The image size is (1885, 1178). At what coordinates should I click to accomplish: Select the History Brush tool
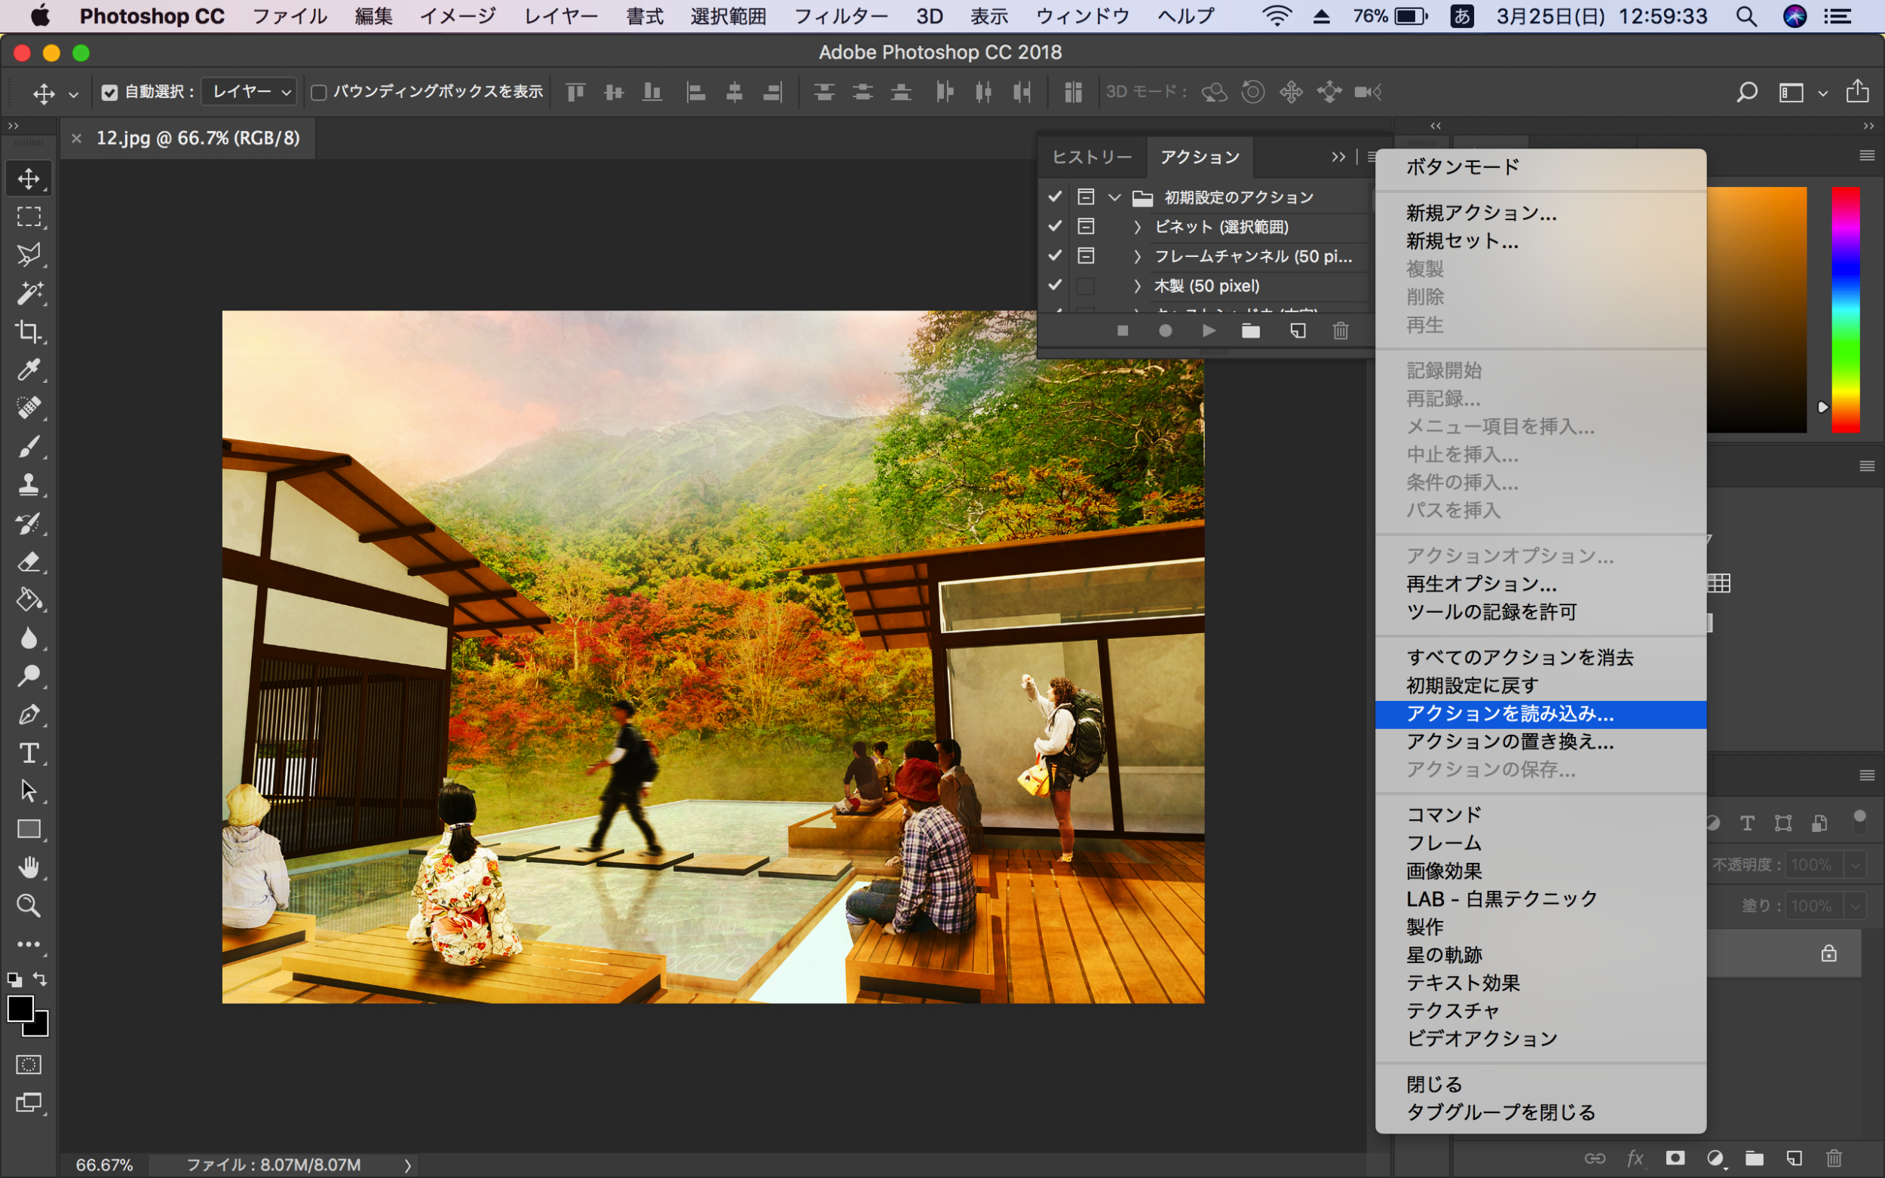click(x=29, y=523)
